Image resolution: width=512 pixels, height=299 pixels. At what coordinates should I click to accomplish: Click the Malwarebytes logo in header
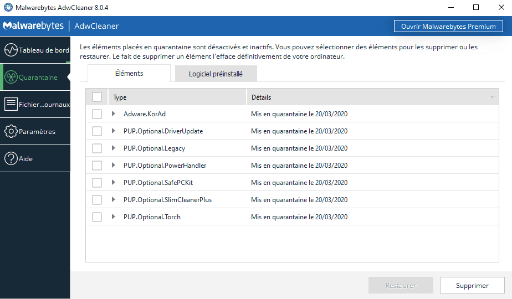(33, 26)
